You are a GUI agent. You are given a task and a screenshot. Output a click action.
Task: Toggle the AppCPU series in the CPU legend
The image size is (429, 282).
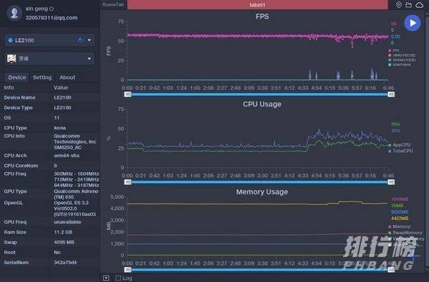400,145
